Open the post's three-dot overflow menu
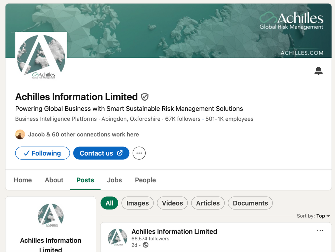335x252 pixels. pyautogui.click(x=320, y=231)
